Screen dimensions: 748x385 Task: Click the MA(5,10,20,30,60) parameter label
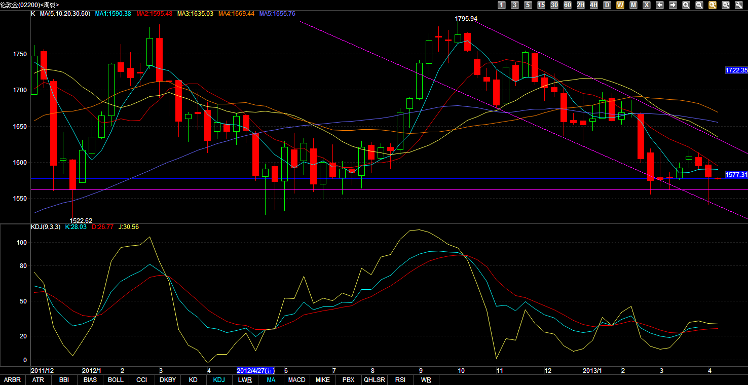pyautogui.click(x=65, y=14)
